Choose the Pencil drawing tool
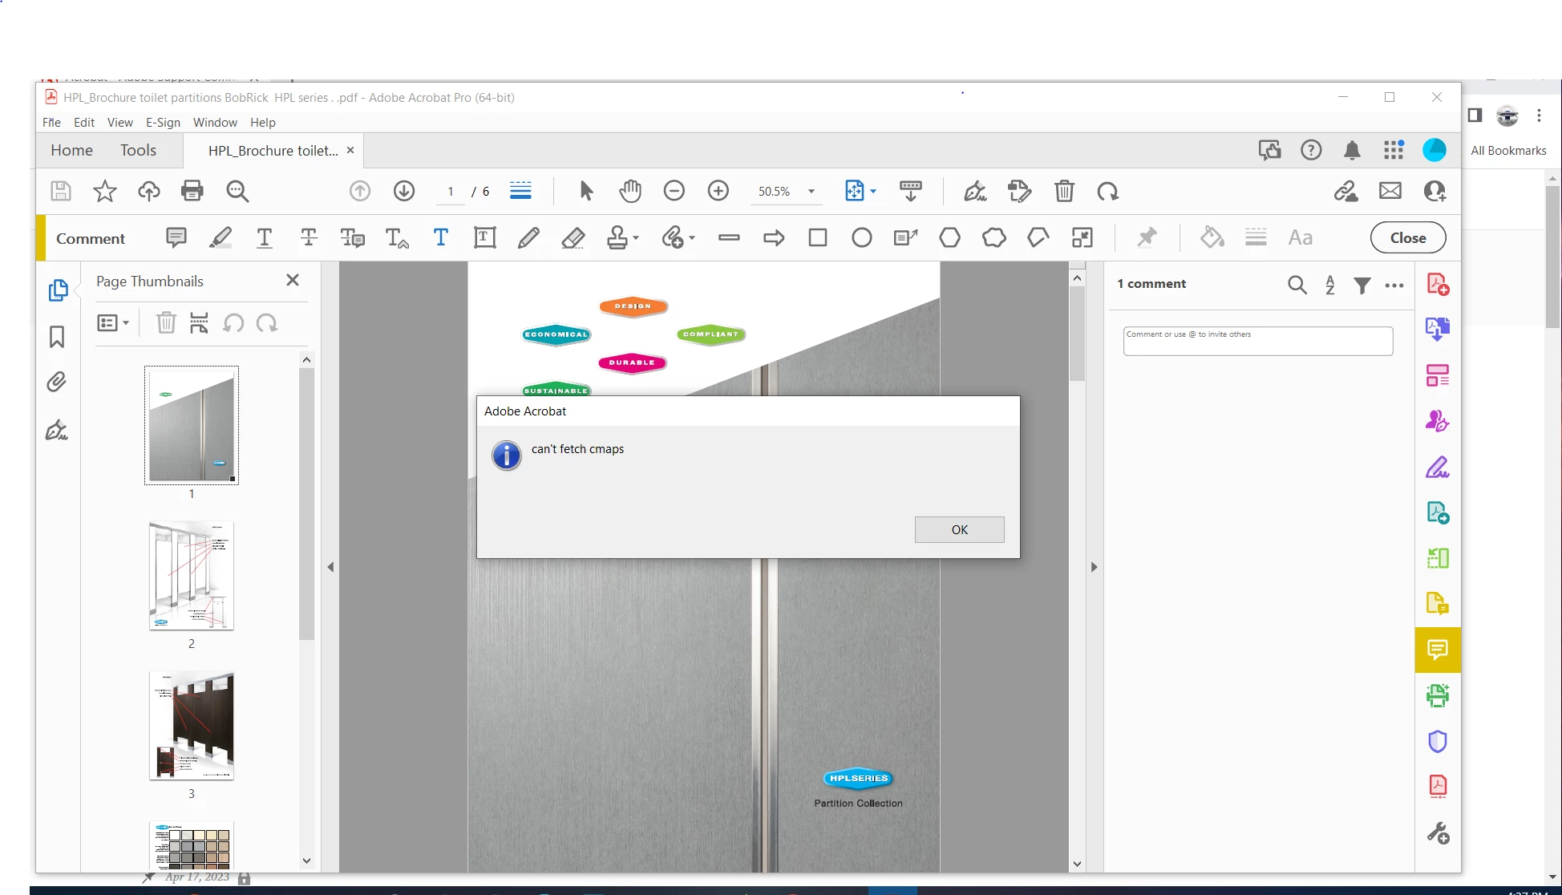The width and height of the screenshot is (1562, 895). click(x=528, y=237)
